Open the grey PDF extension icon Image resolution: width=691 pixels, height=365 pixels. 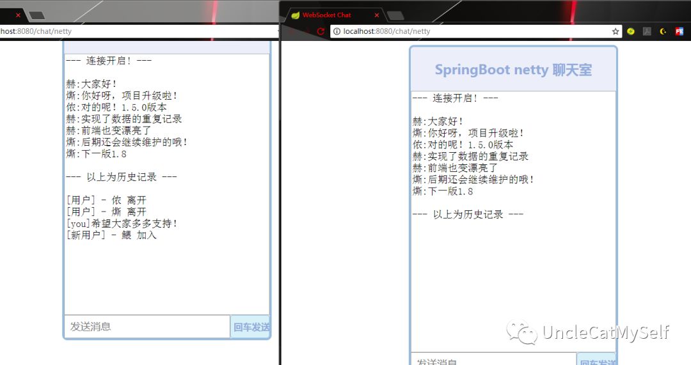pyautogui.click(x=646, y=31)
